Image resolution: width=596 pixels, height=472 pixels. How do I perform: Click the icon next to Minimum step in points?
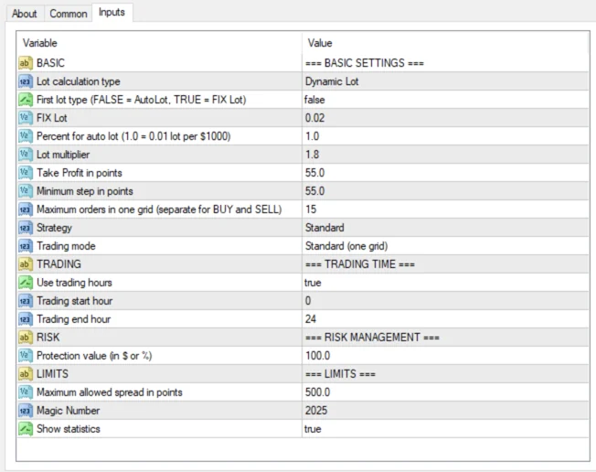(x=25, y=191)
